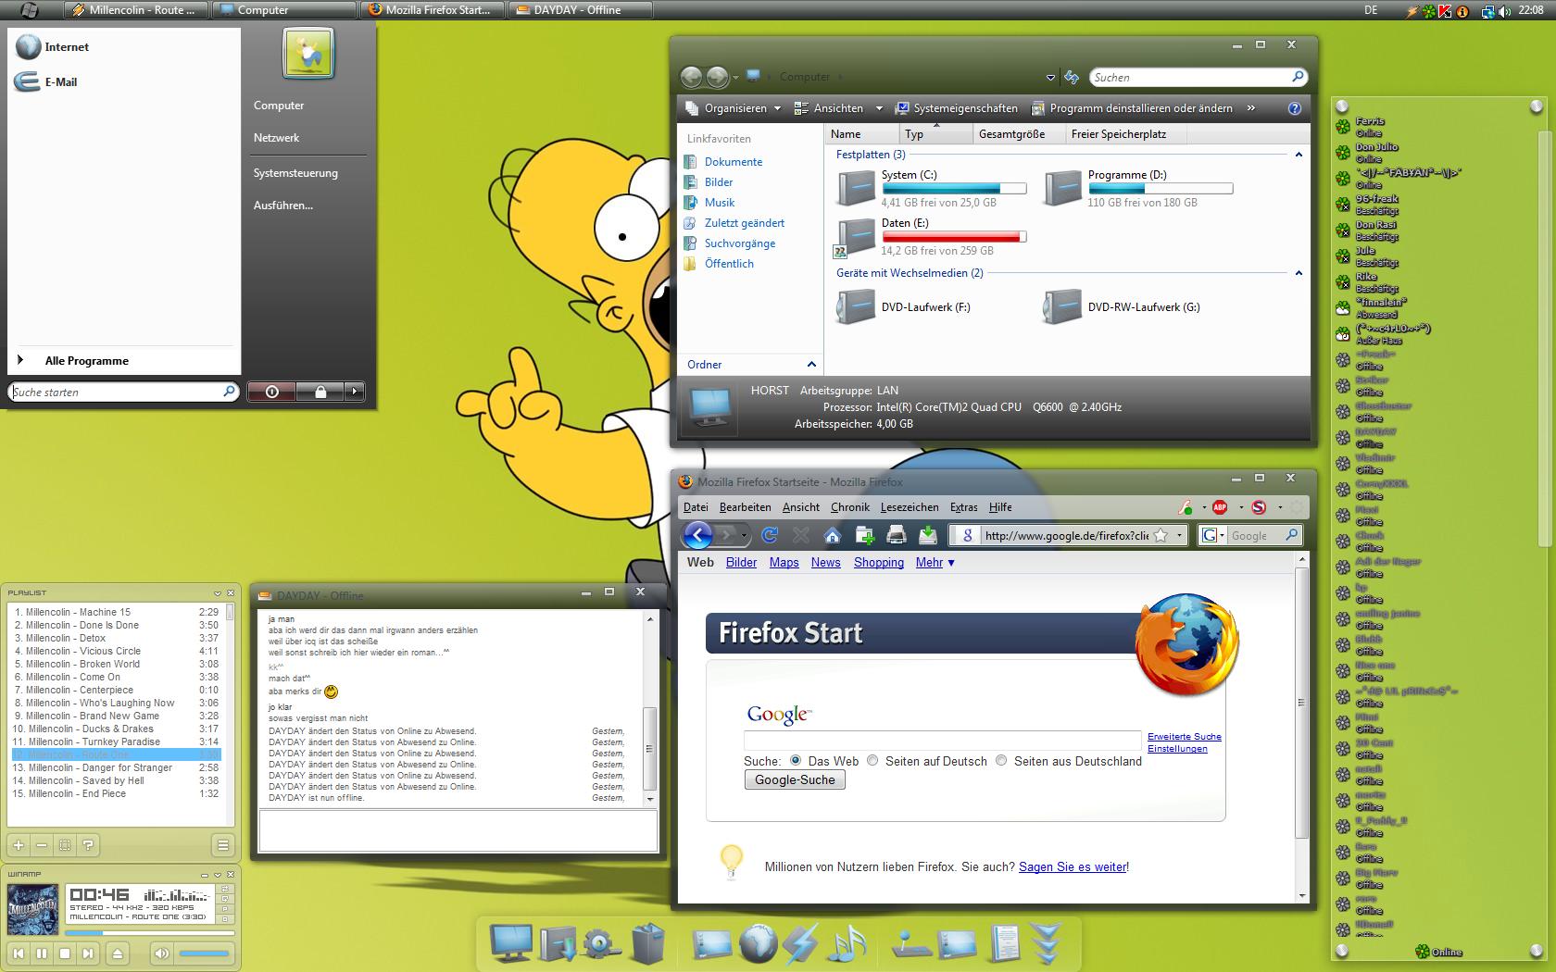Pause playback in Winamp
Image resolution: width=1556 pixels, height=972 pixels.
[x=42, y=953]
